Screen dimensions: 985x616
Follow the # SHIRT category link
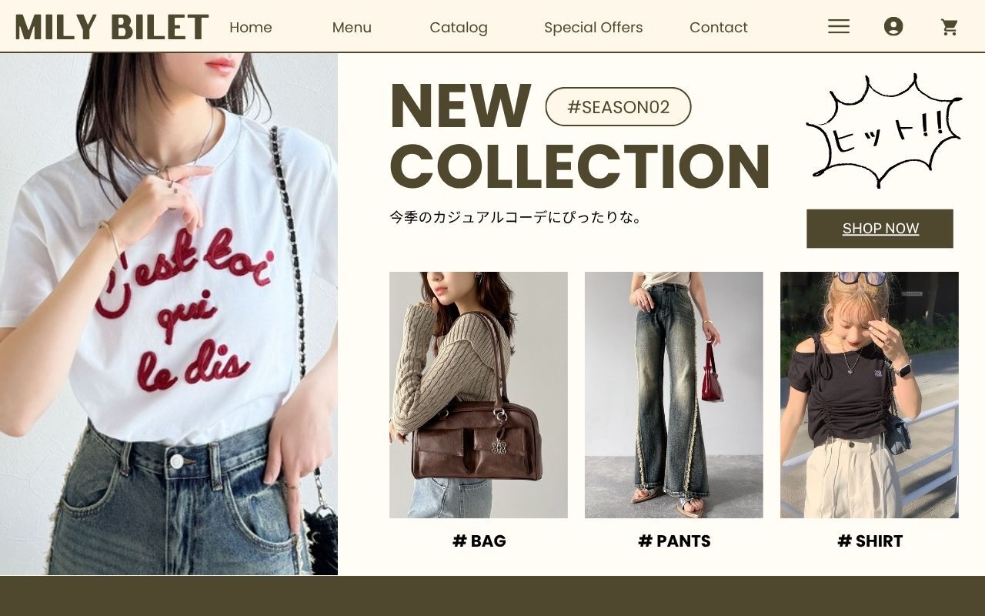point(870,541)
